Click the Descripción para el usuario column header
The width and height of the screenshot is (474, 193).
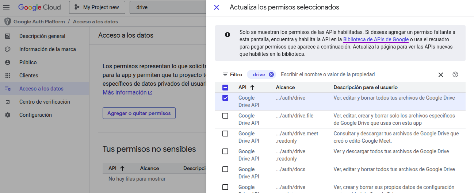pos(366,88)
